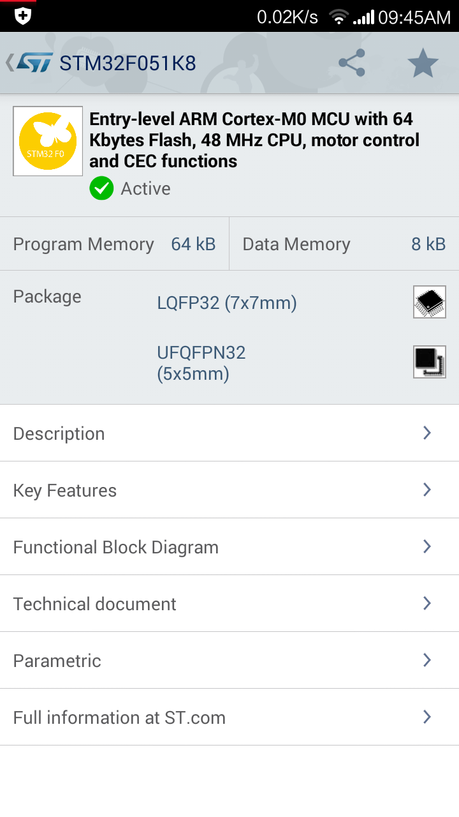Open Functional Block Diagram entry

coord(229,547)
